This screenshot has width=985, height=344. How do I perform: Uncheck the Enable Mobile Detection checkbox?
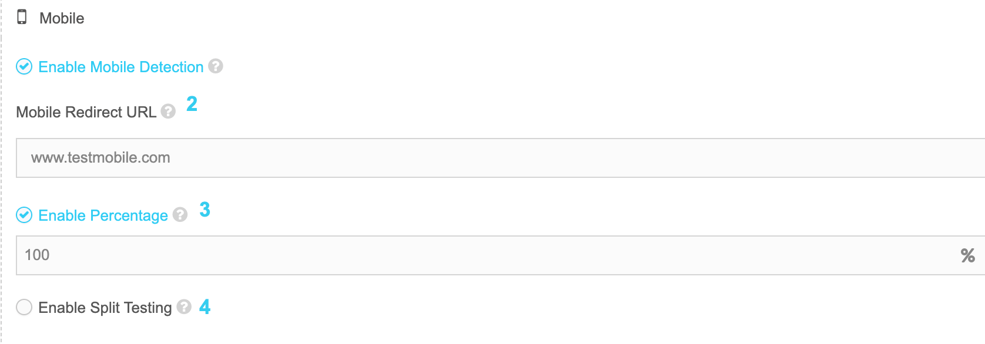24,67
